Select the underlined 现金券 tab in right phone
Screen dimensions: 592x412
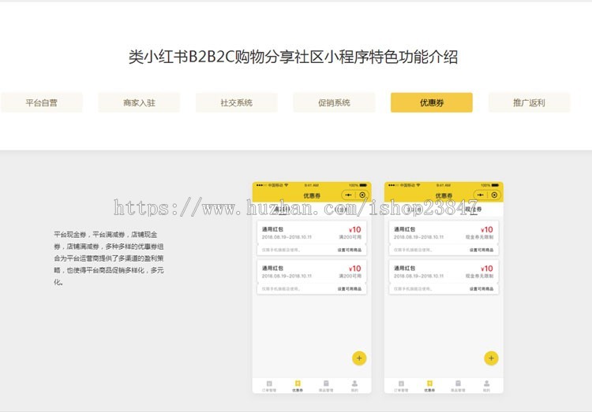473,210
